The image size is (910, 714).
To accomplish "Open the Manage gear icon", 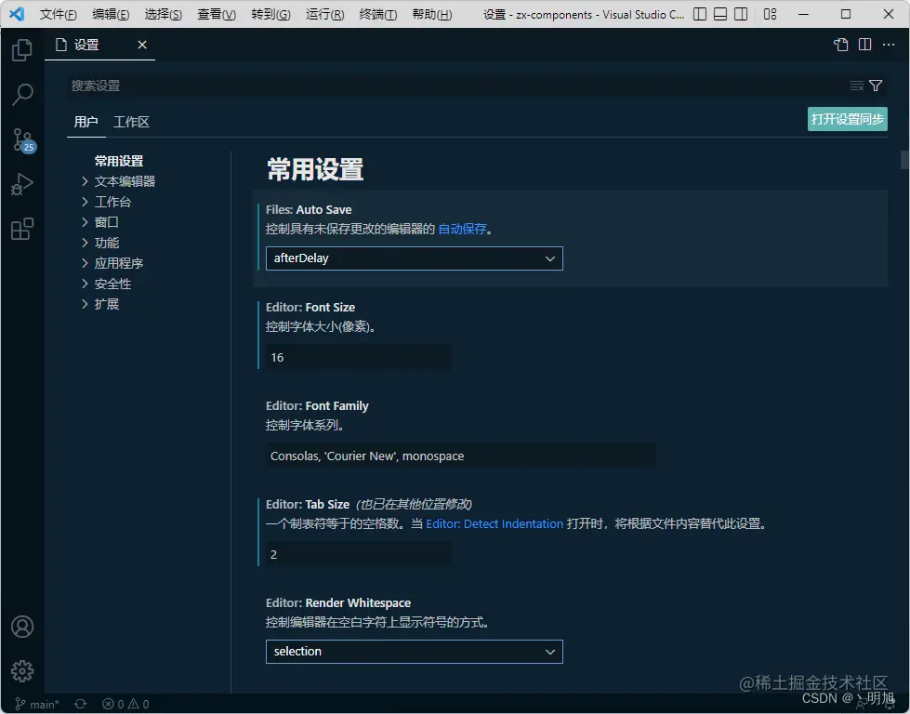I will [x=21, y=670].
